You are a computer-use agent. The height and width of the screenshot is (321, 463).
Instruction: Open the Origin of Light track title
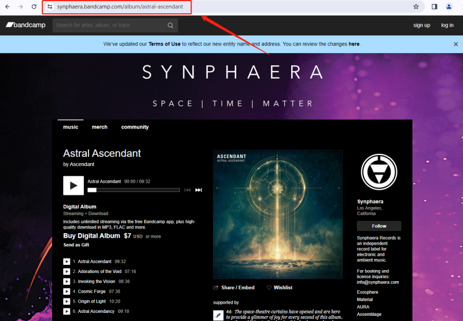tap(92, 301)
